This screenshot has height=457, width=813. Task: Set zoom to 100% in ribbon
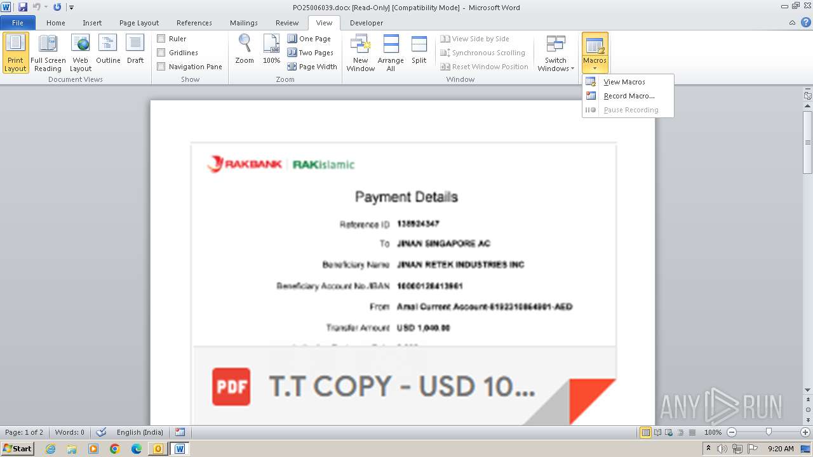coord(271,50)
